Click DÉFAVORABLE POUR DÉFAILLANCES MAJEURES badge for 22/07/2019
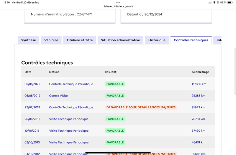This screenshot has width=236, height=155. coord(141,107)
